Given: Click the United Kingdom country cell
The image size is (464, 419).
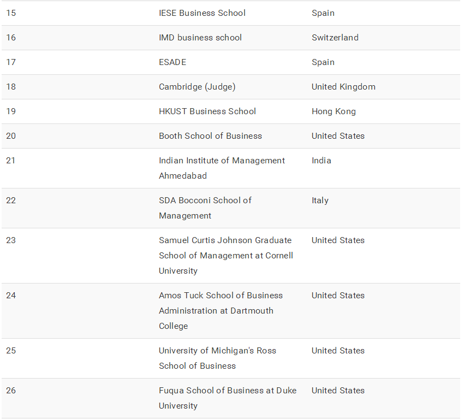Looking at the screenshot, I should 343,87.
